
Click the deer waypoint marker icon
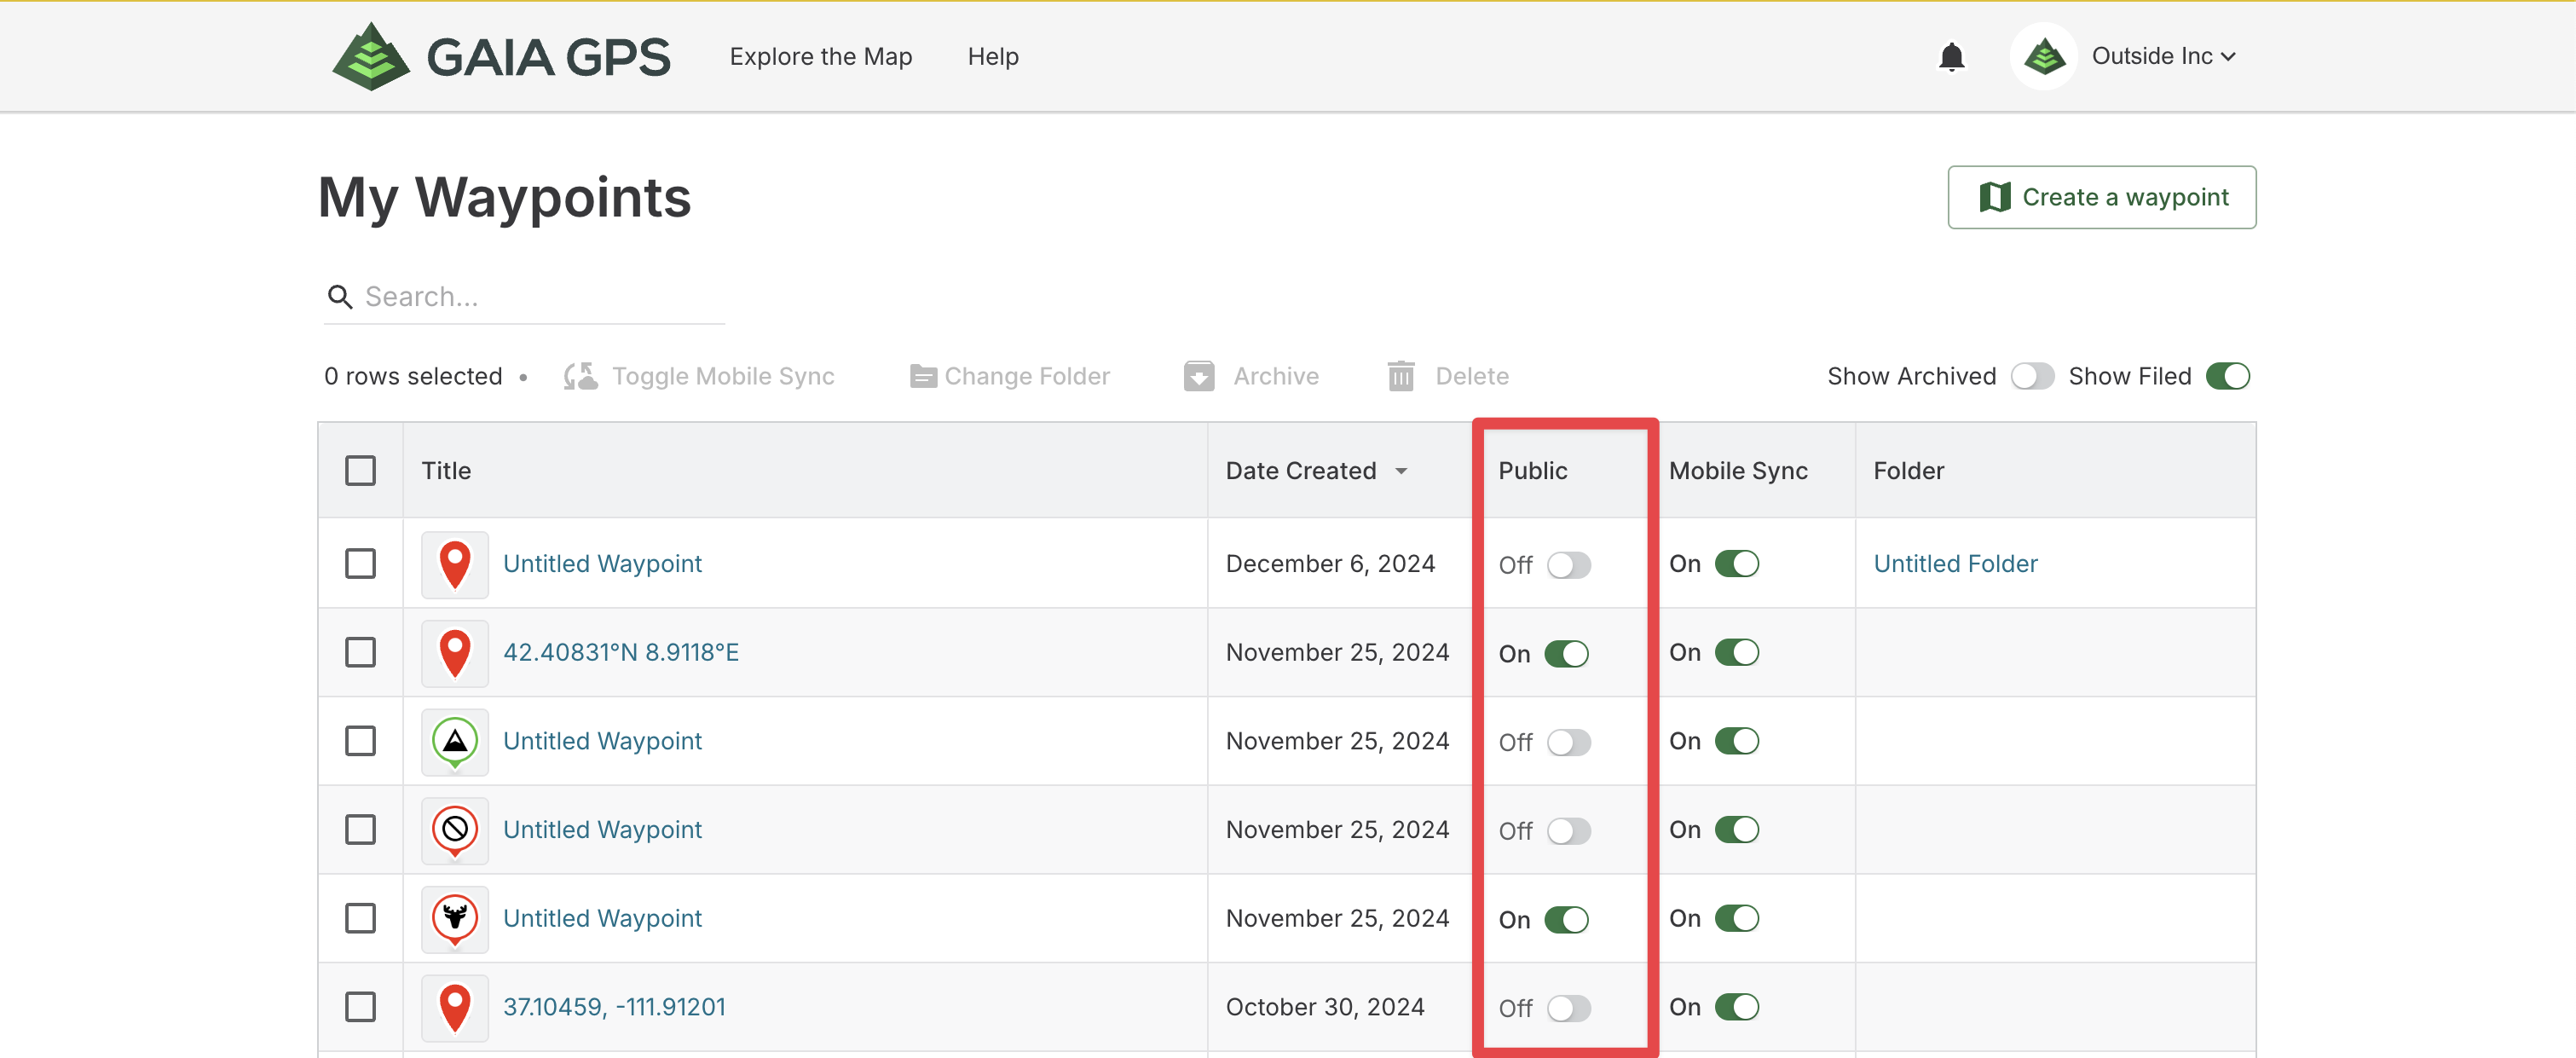click(455, 918)
